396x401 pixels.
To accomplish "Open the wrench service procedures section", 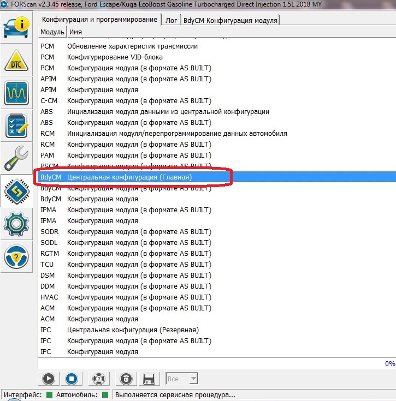I will tap(16, 159).
